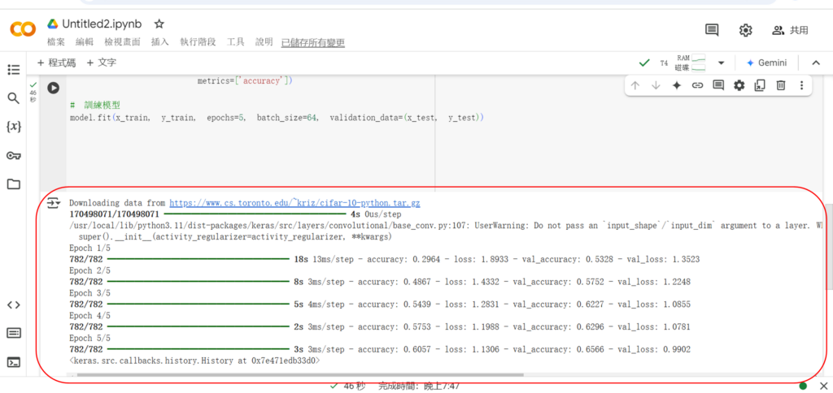This screenshot has height=393, width=833.
Task: Open the terminal panel in sidebar
Action: [13, 362]
